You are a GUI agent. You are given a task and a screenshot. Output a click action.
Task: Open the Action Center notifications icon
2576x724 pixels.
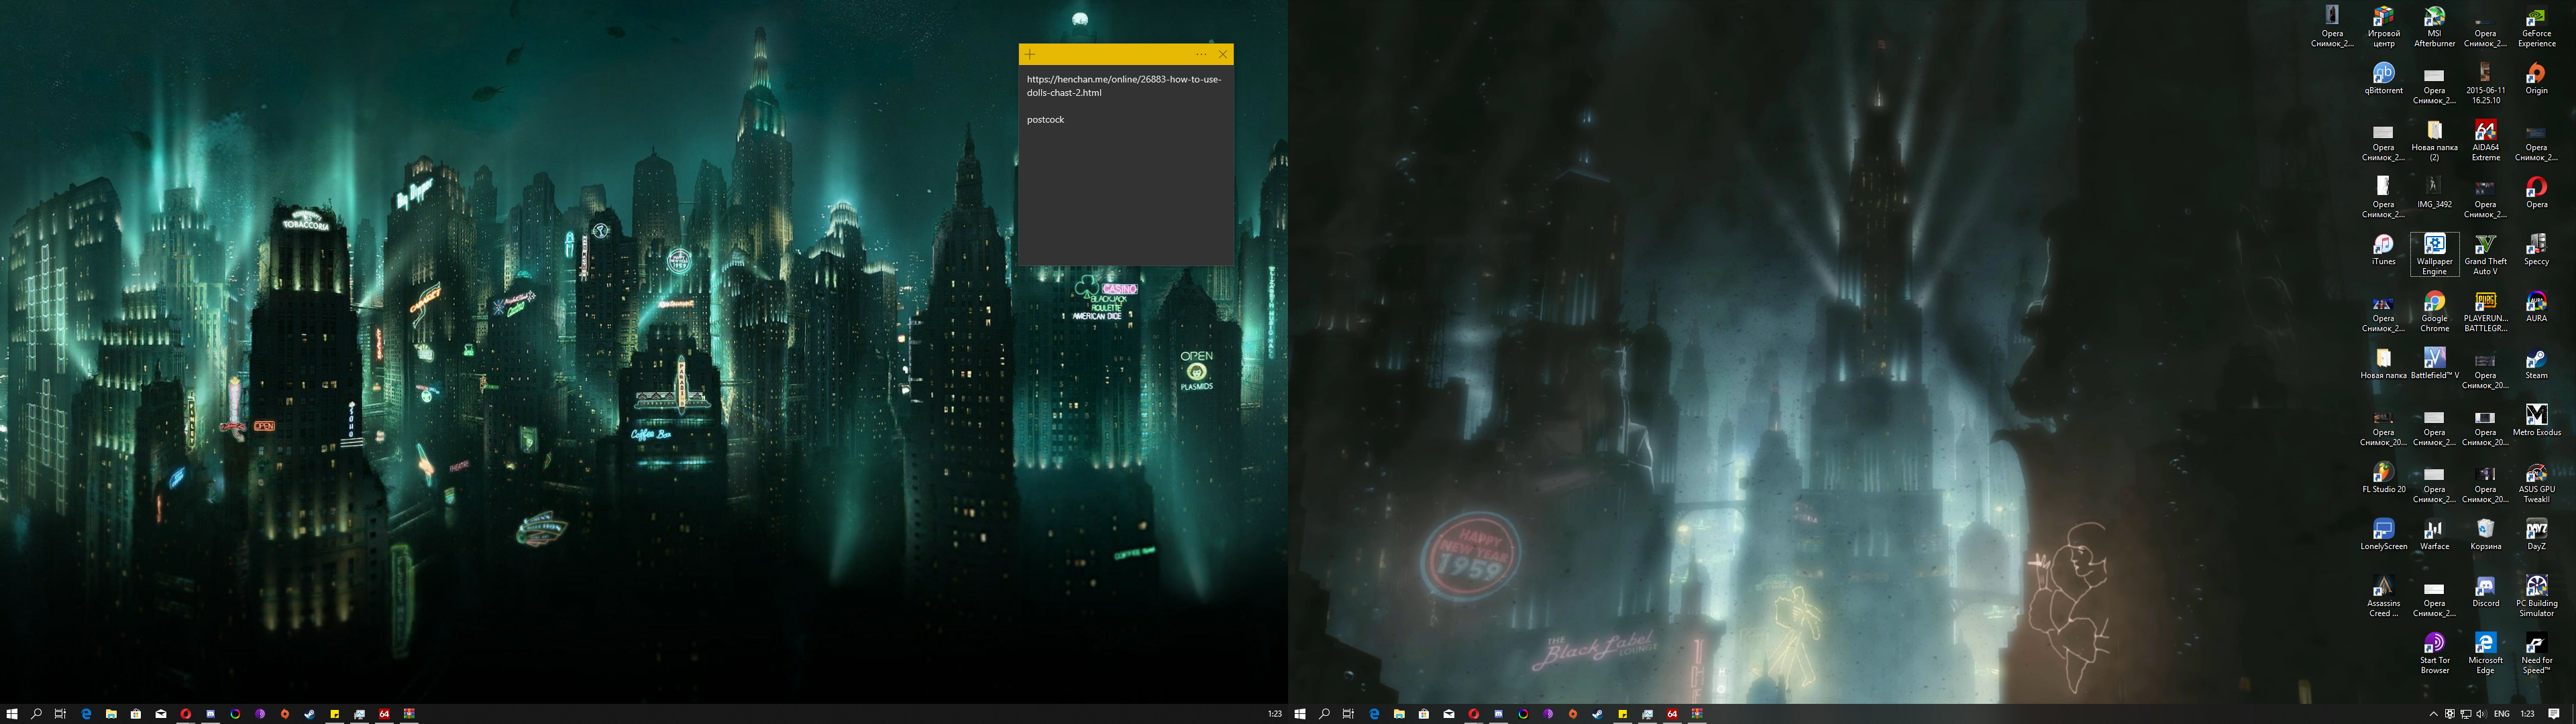pyautogui.click(x=2554, y=714)
